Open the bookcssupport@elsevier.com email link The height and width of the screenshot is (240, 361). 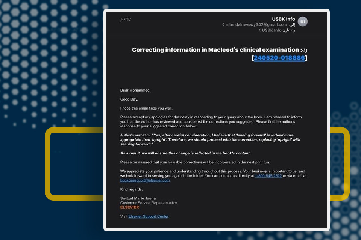[145, 180]
